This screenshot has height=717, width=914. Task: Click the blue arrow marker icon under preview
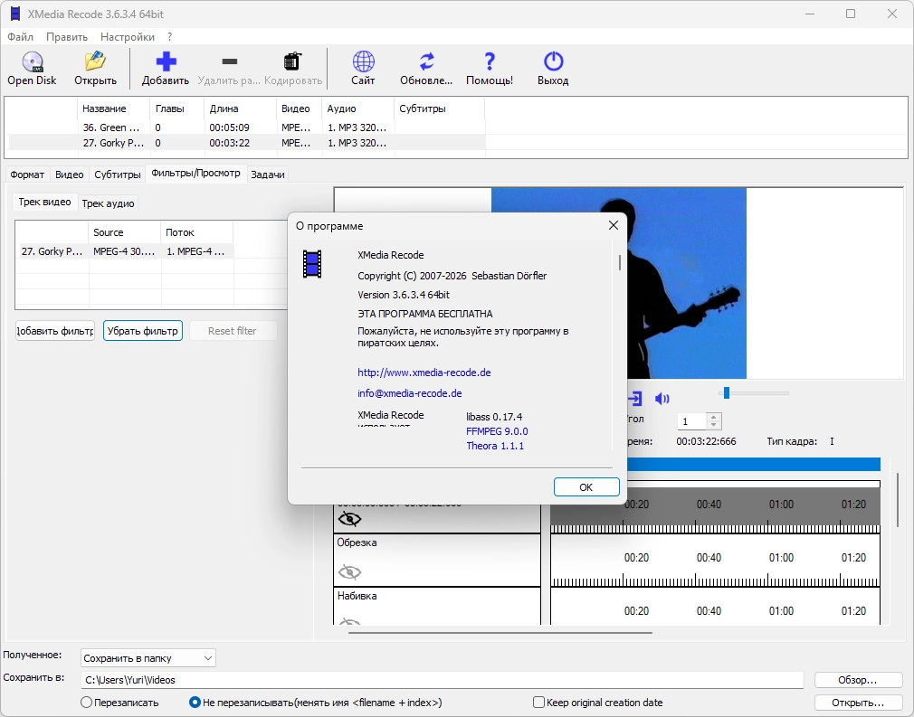point(634,399)
